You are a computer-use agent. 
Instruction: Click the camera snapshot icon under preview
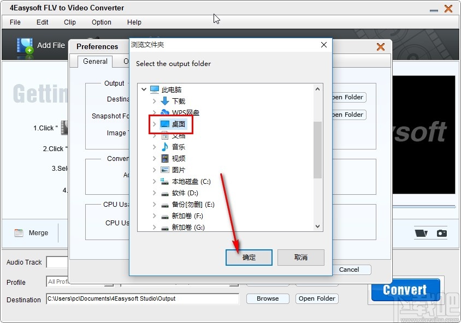pyautogui.click(x=442, y=234)
